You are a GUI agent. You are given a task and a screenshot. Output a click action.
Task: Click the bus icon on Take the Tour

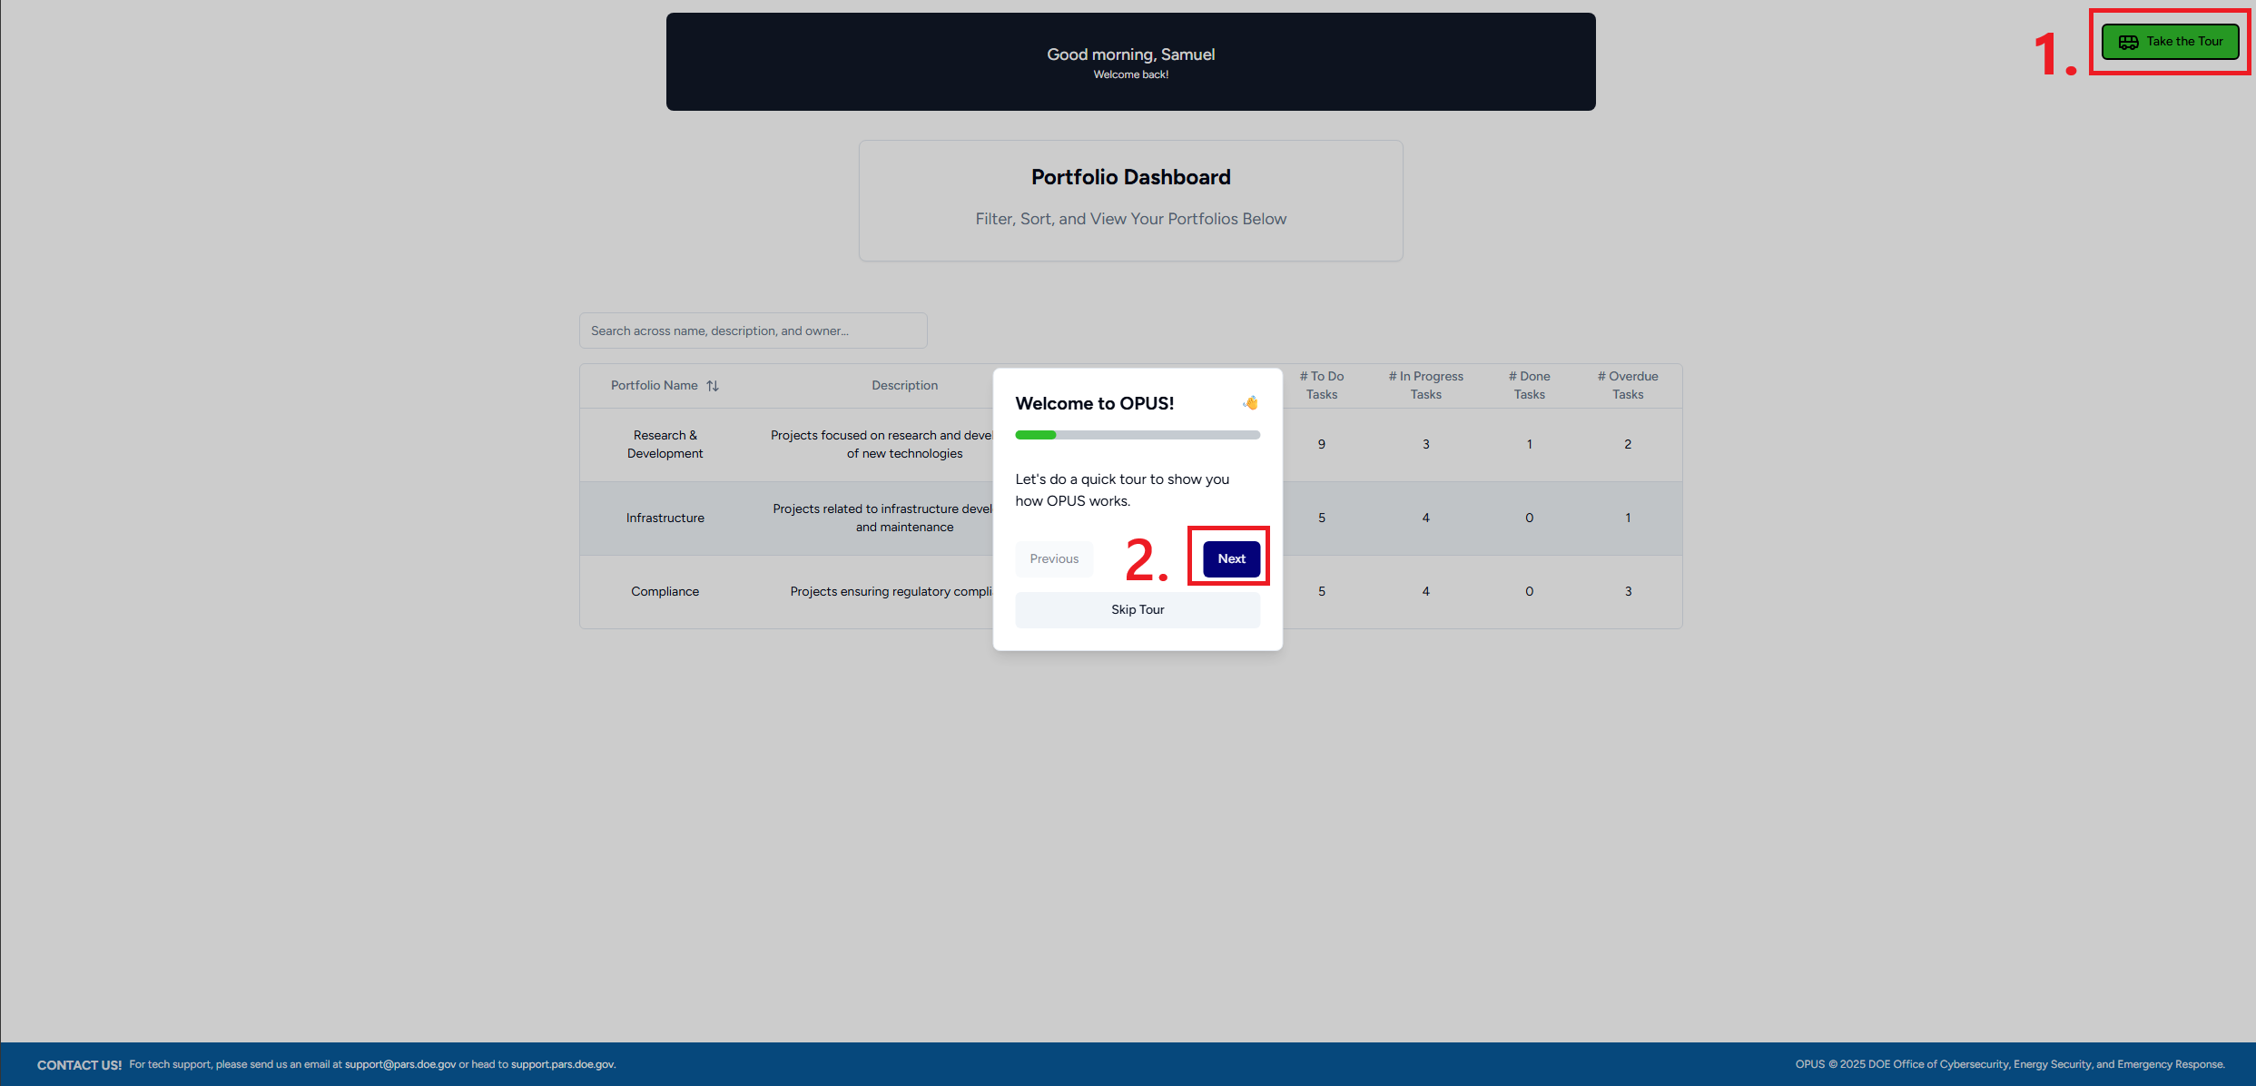2128,42
